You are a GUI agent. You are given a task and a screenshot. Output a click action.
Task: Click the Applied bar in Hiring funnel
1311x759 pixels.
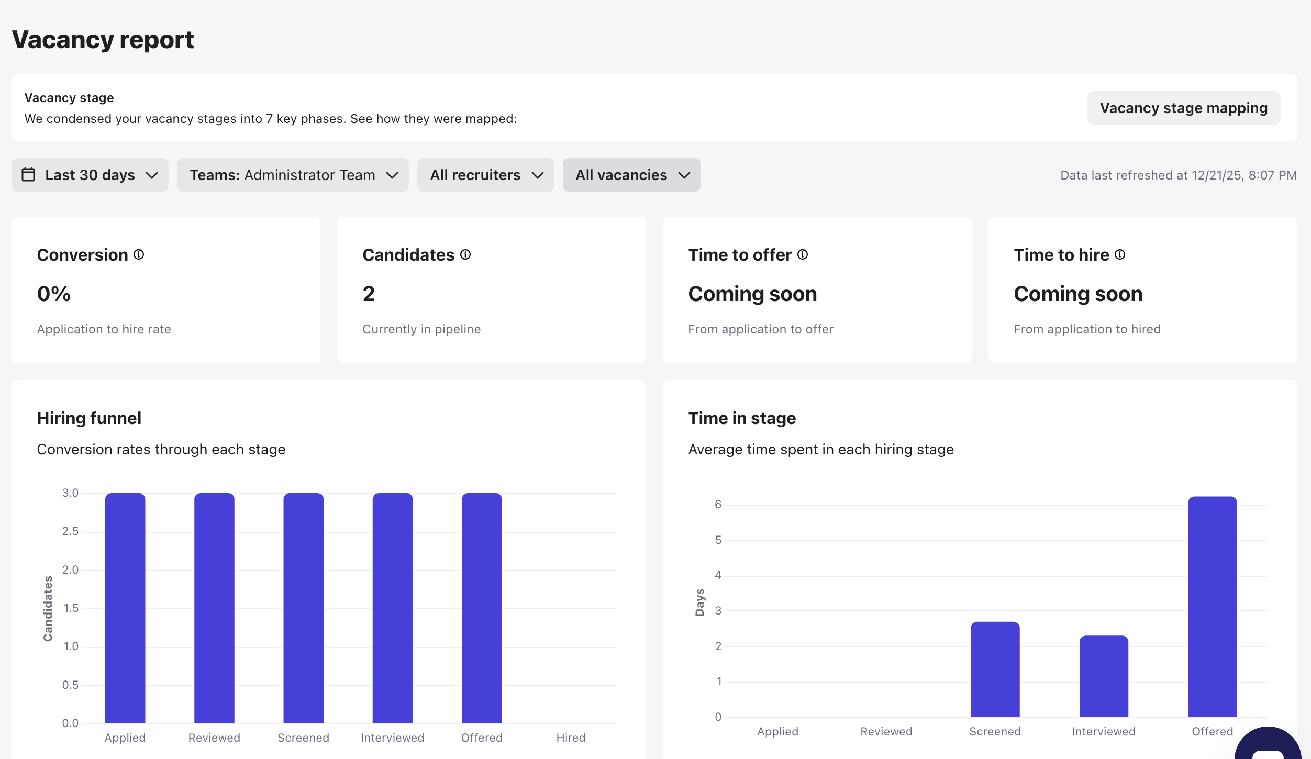click(x=125, y=607)
